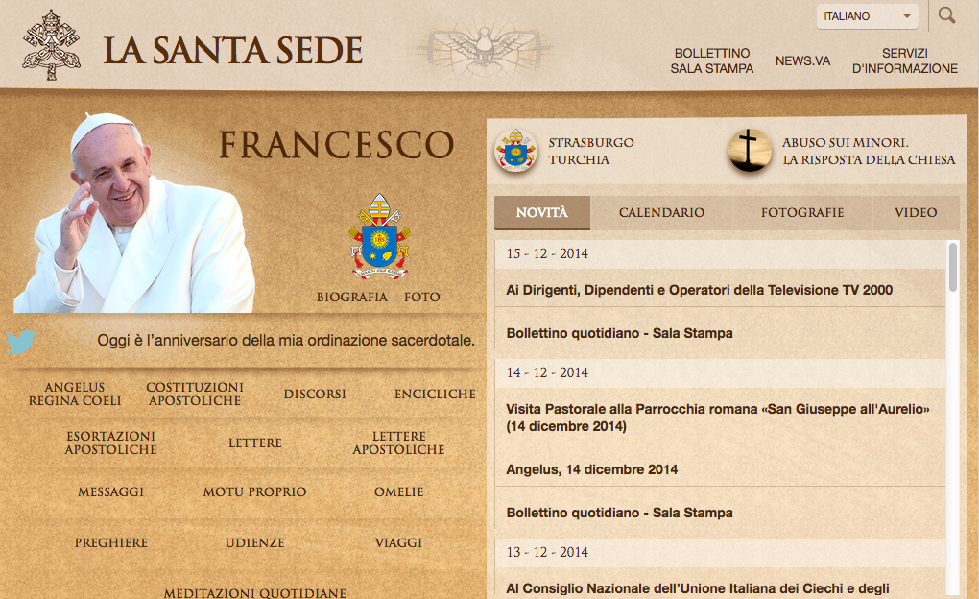Open the Encicliche section
Viewport: 979px width, 599px height.
click(435, 395)
